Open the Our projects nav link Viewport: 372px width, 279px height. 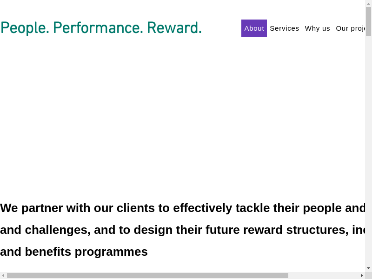point(351,28)
